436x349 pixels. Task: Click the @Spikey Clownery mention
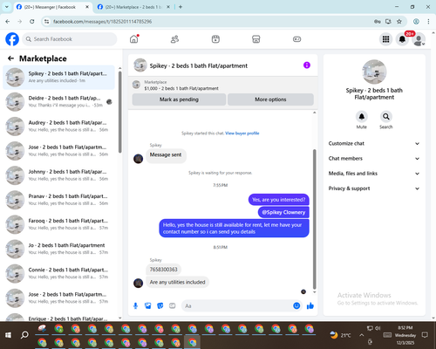tap(283, 212)
